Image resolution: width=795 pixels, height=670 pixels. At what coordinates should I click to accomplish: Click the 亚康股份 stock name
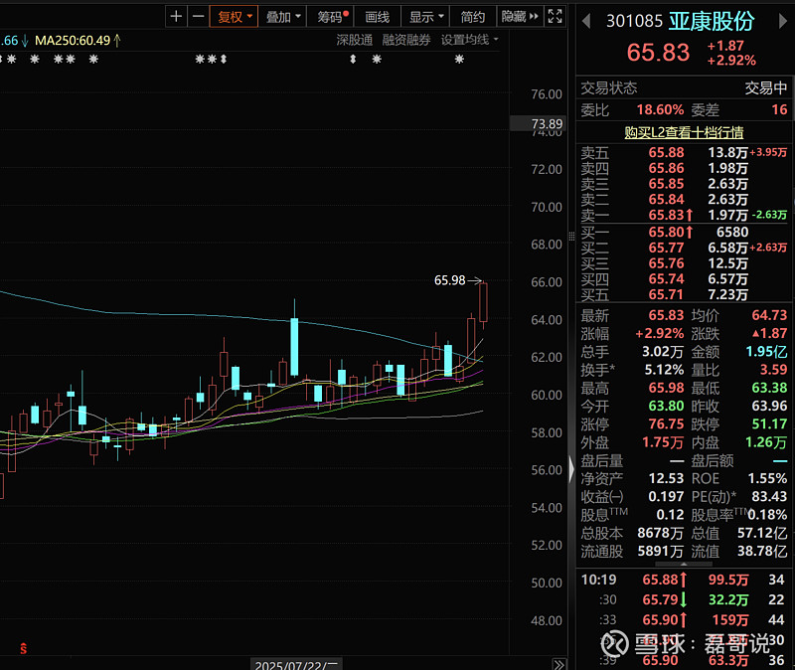(x=712, y=21)
